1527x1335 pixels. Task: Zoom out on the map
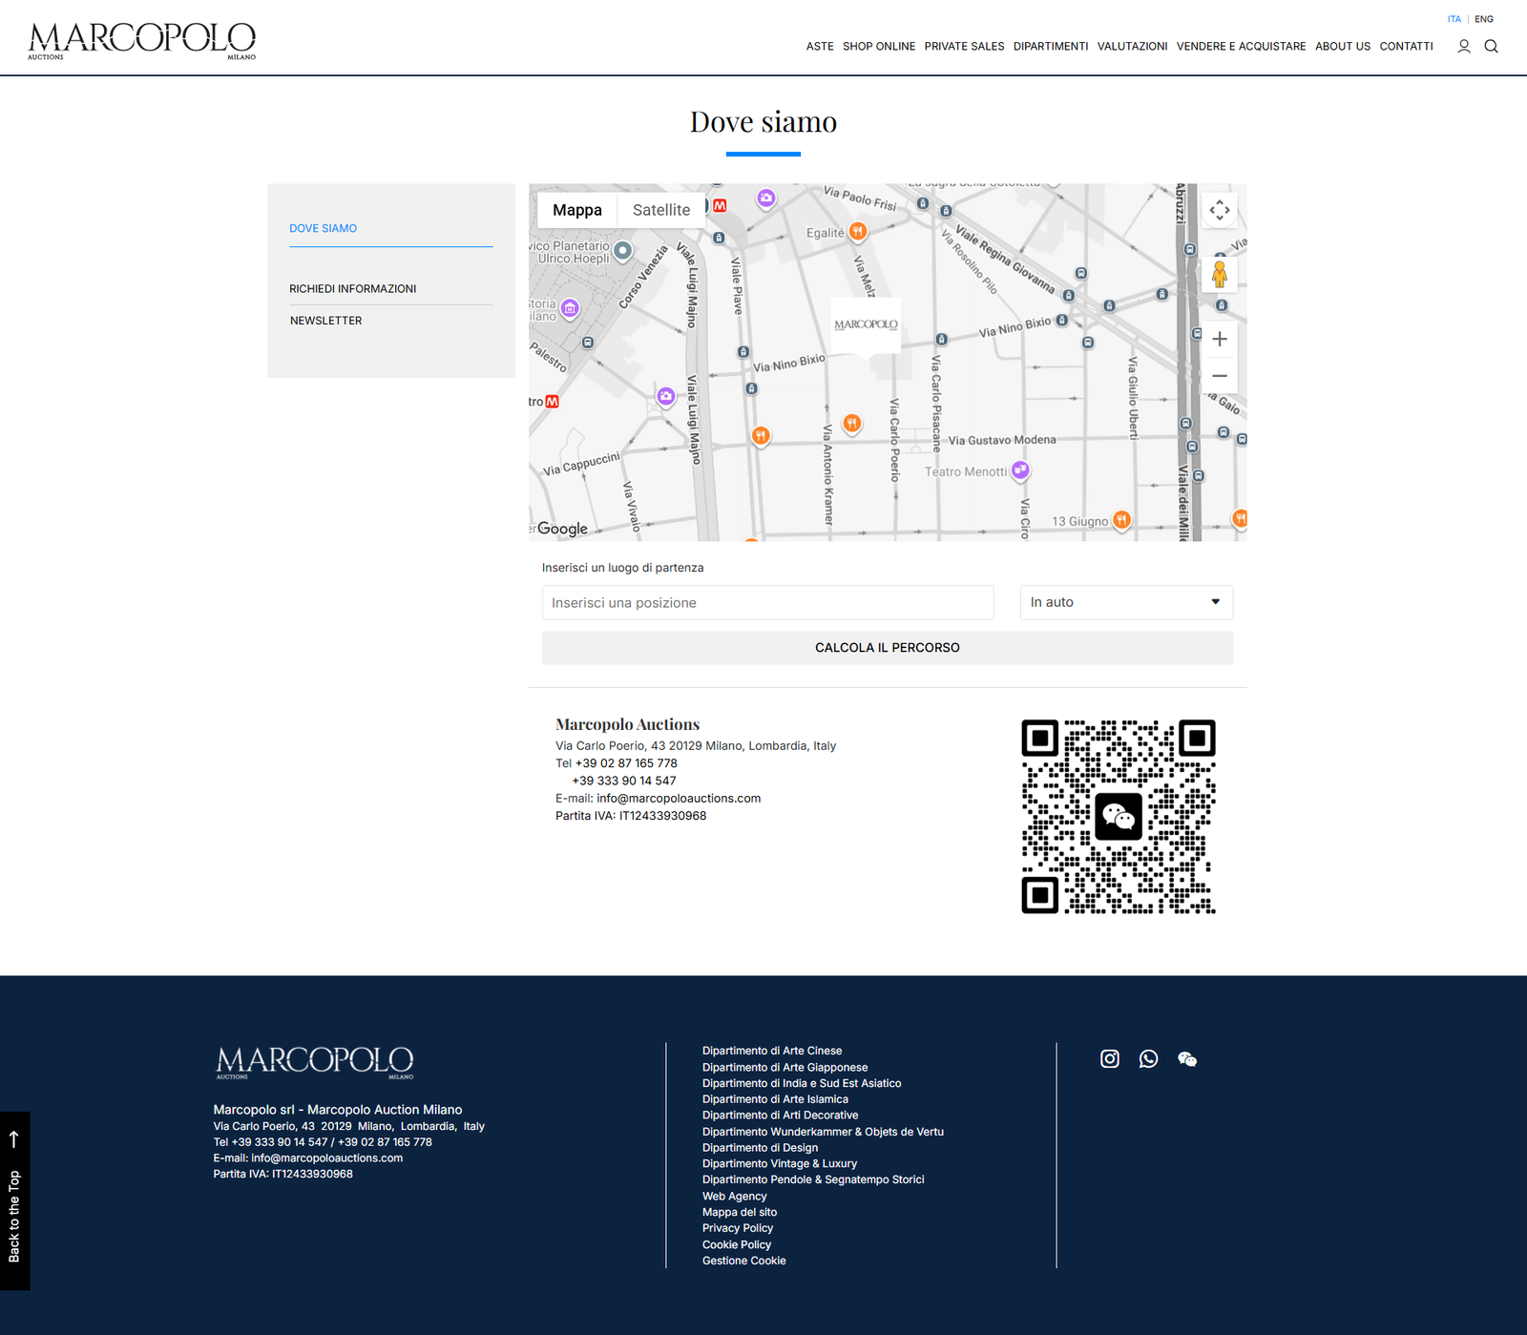pos(1220,375)
